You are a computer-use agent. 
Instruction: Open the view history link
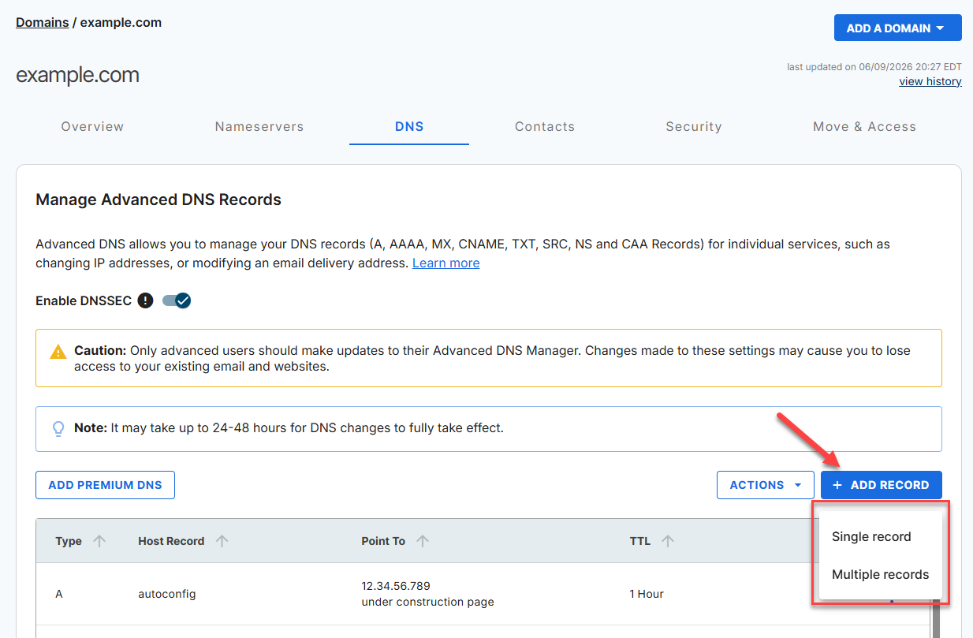coord(930,81)
